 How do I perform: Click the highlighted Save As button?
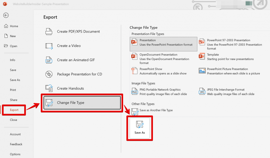pos(139,128)
